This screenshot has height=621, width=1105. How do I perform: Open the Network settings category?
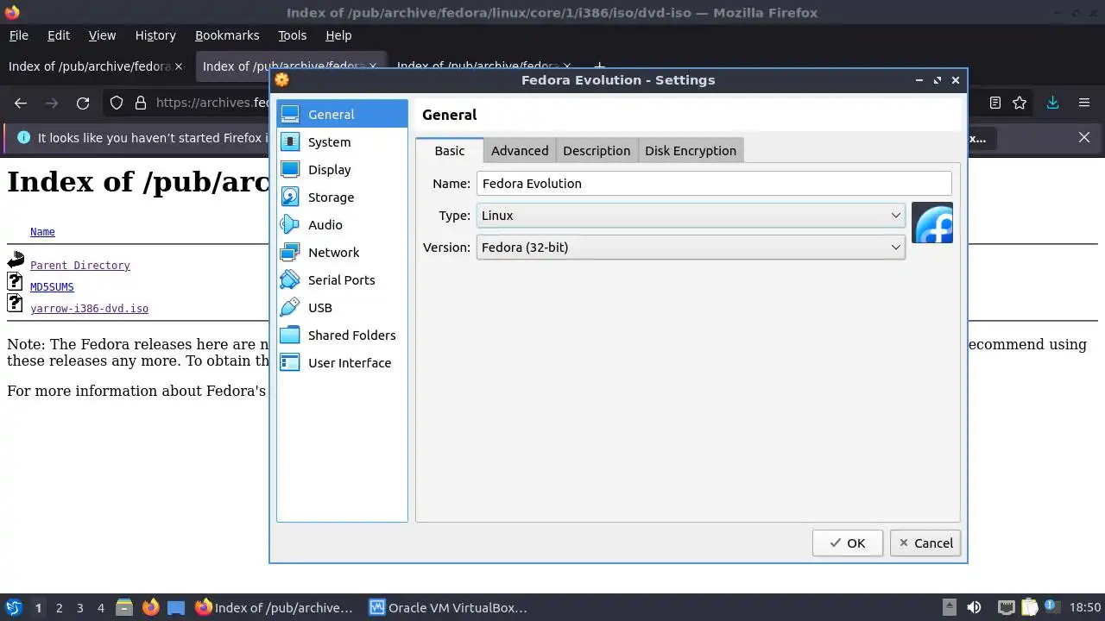(342, 253)
